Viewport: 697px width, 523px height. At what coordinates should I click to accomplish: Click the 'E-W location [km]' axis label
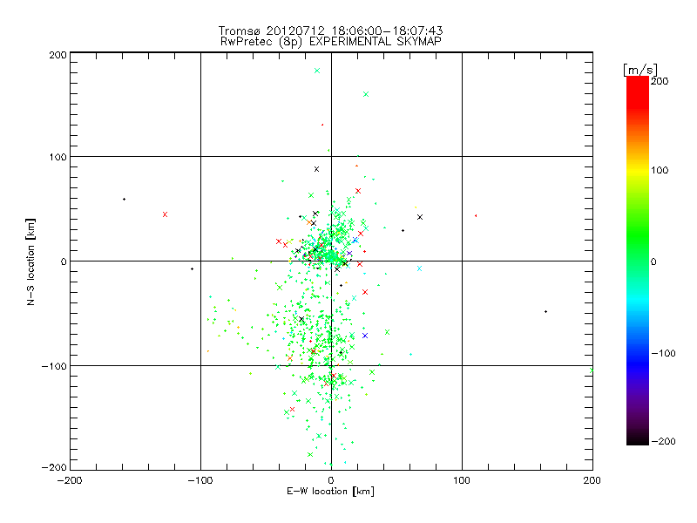point(330,492)
